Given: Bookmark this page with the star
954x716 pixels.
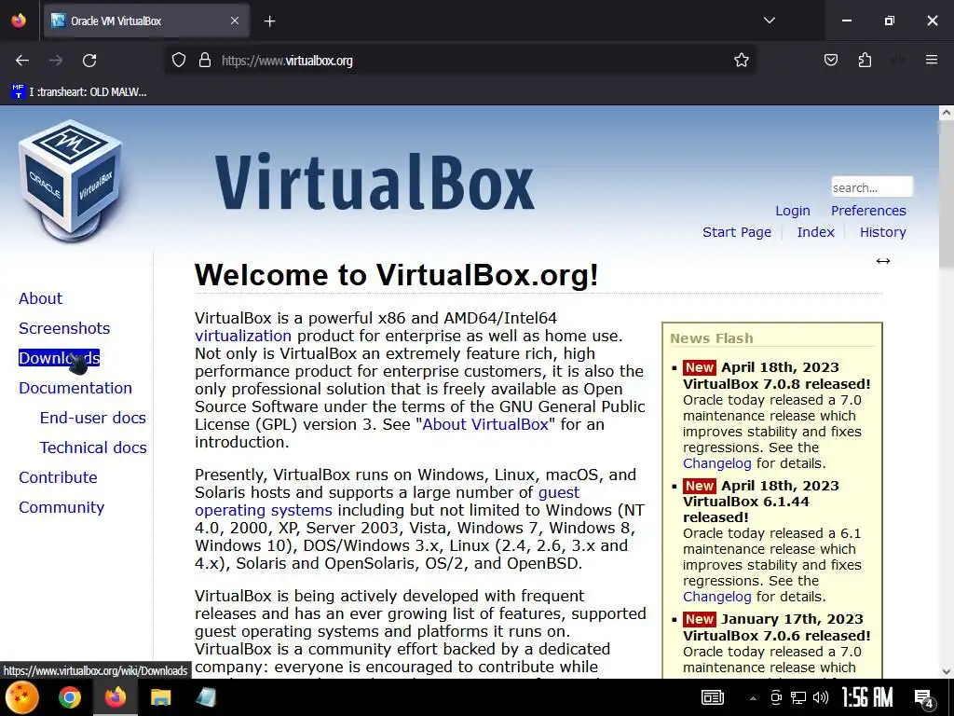Looking at the screenshot, I should point(741,61).
